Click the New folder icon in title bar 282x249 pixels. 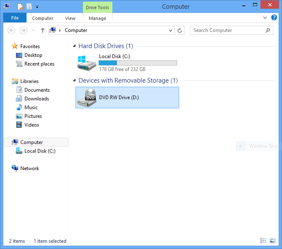point(29,7)
